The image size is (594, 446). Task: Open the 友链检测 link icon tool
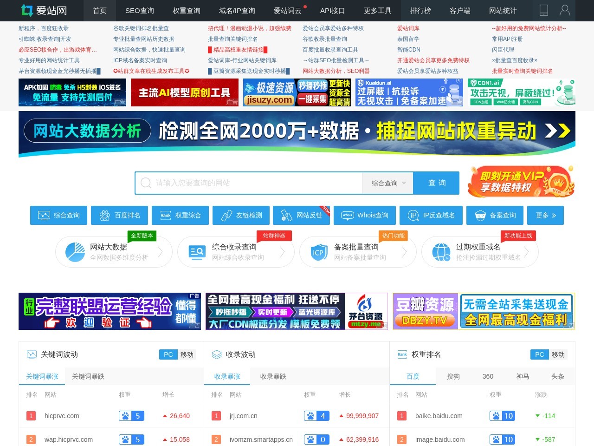tap(241, 215)
